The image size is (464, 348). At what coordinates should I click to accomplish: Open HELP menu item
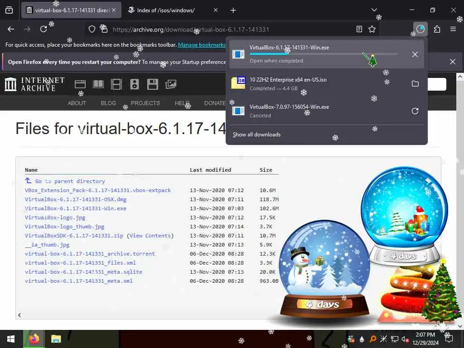pyautogui.click(x=182, y=103)
